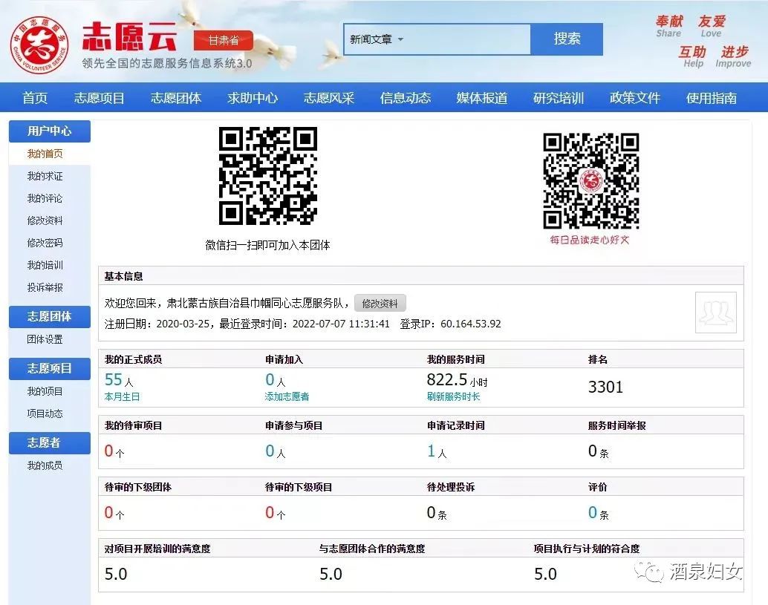
Task: Open the 新闻文章 search type dropdown
Action: coord(377,39)
